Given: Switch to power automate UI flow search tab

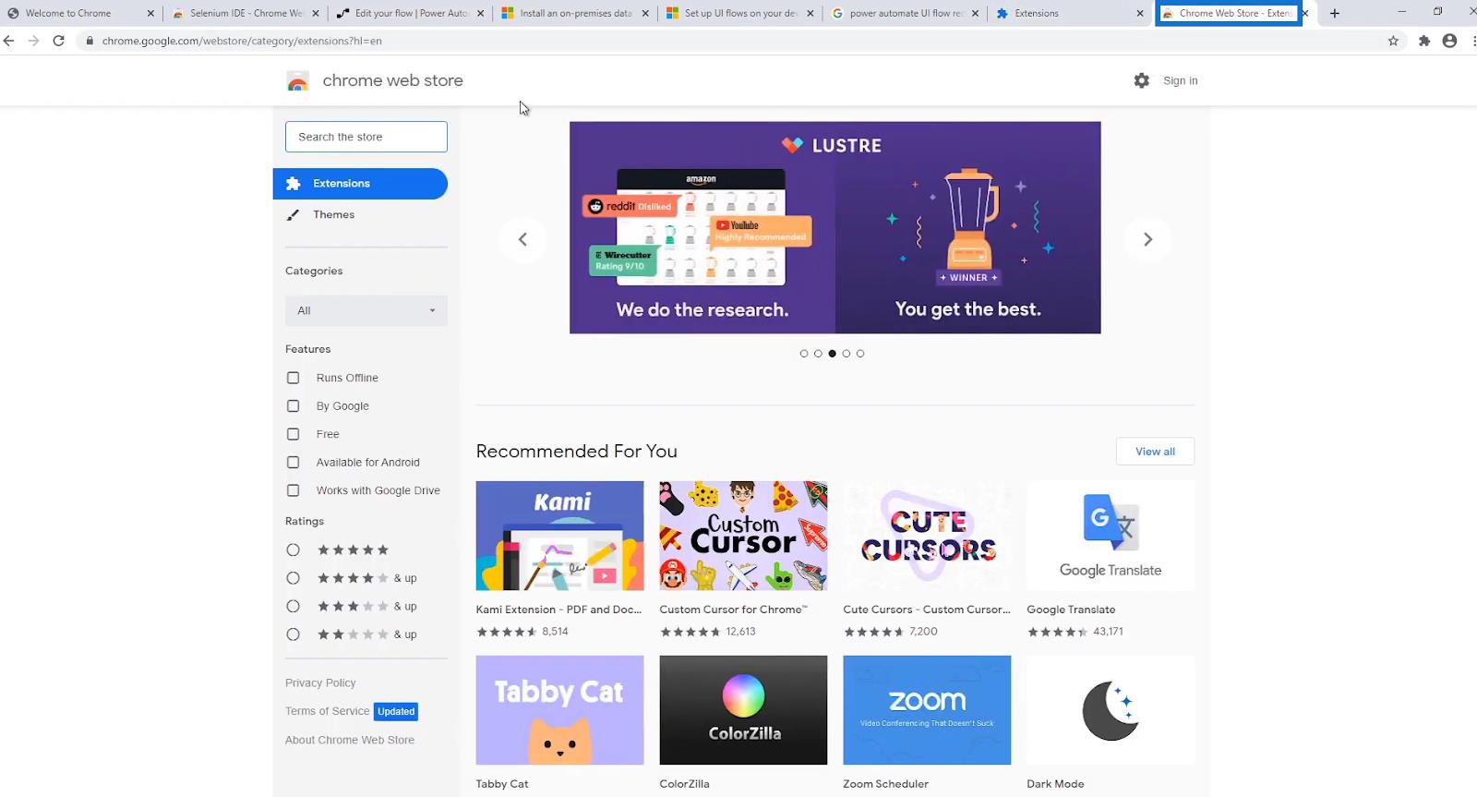Looking at the screenshot, I should pyautogui.click(x=907, y=13).
